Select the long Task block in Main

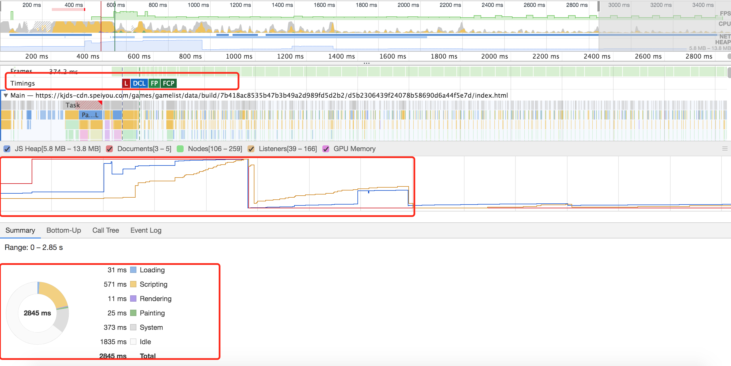coord(83,105)
